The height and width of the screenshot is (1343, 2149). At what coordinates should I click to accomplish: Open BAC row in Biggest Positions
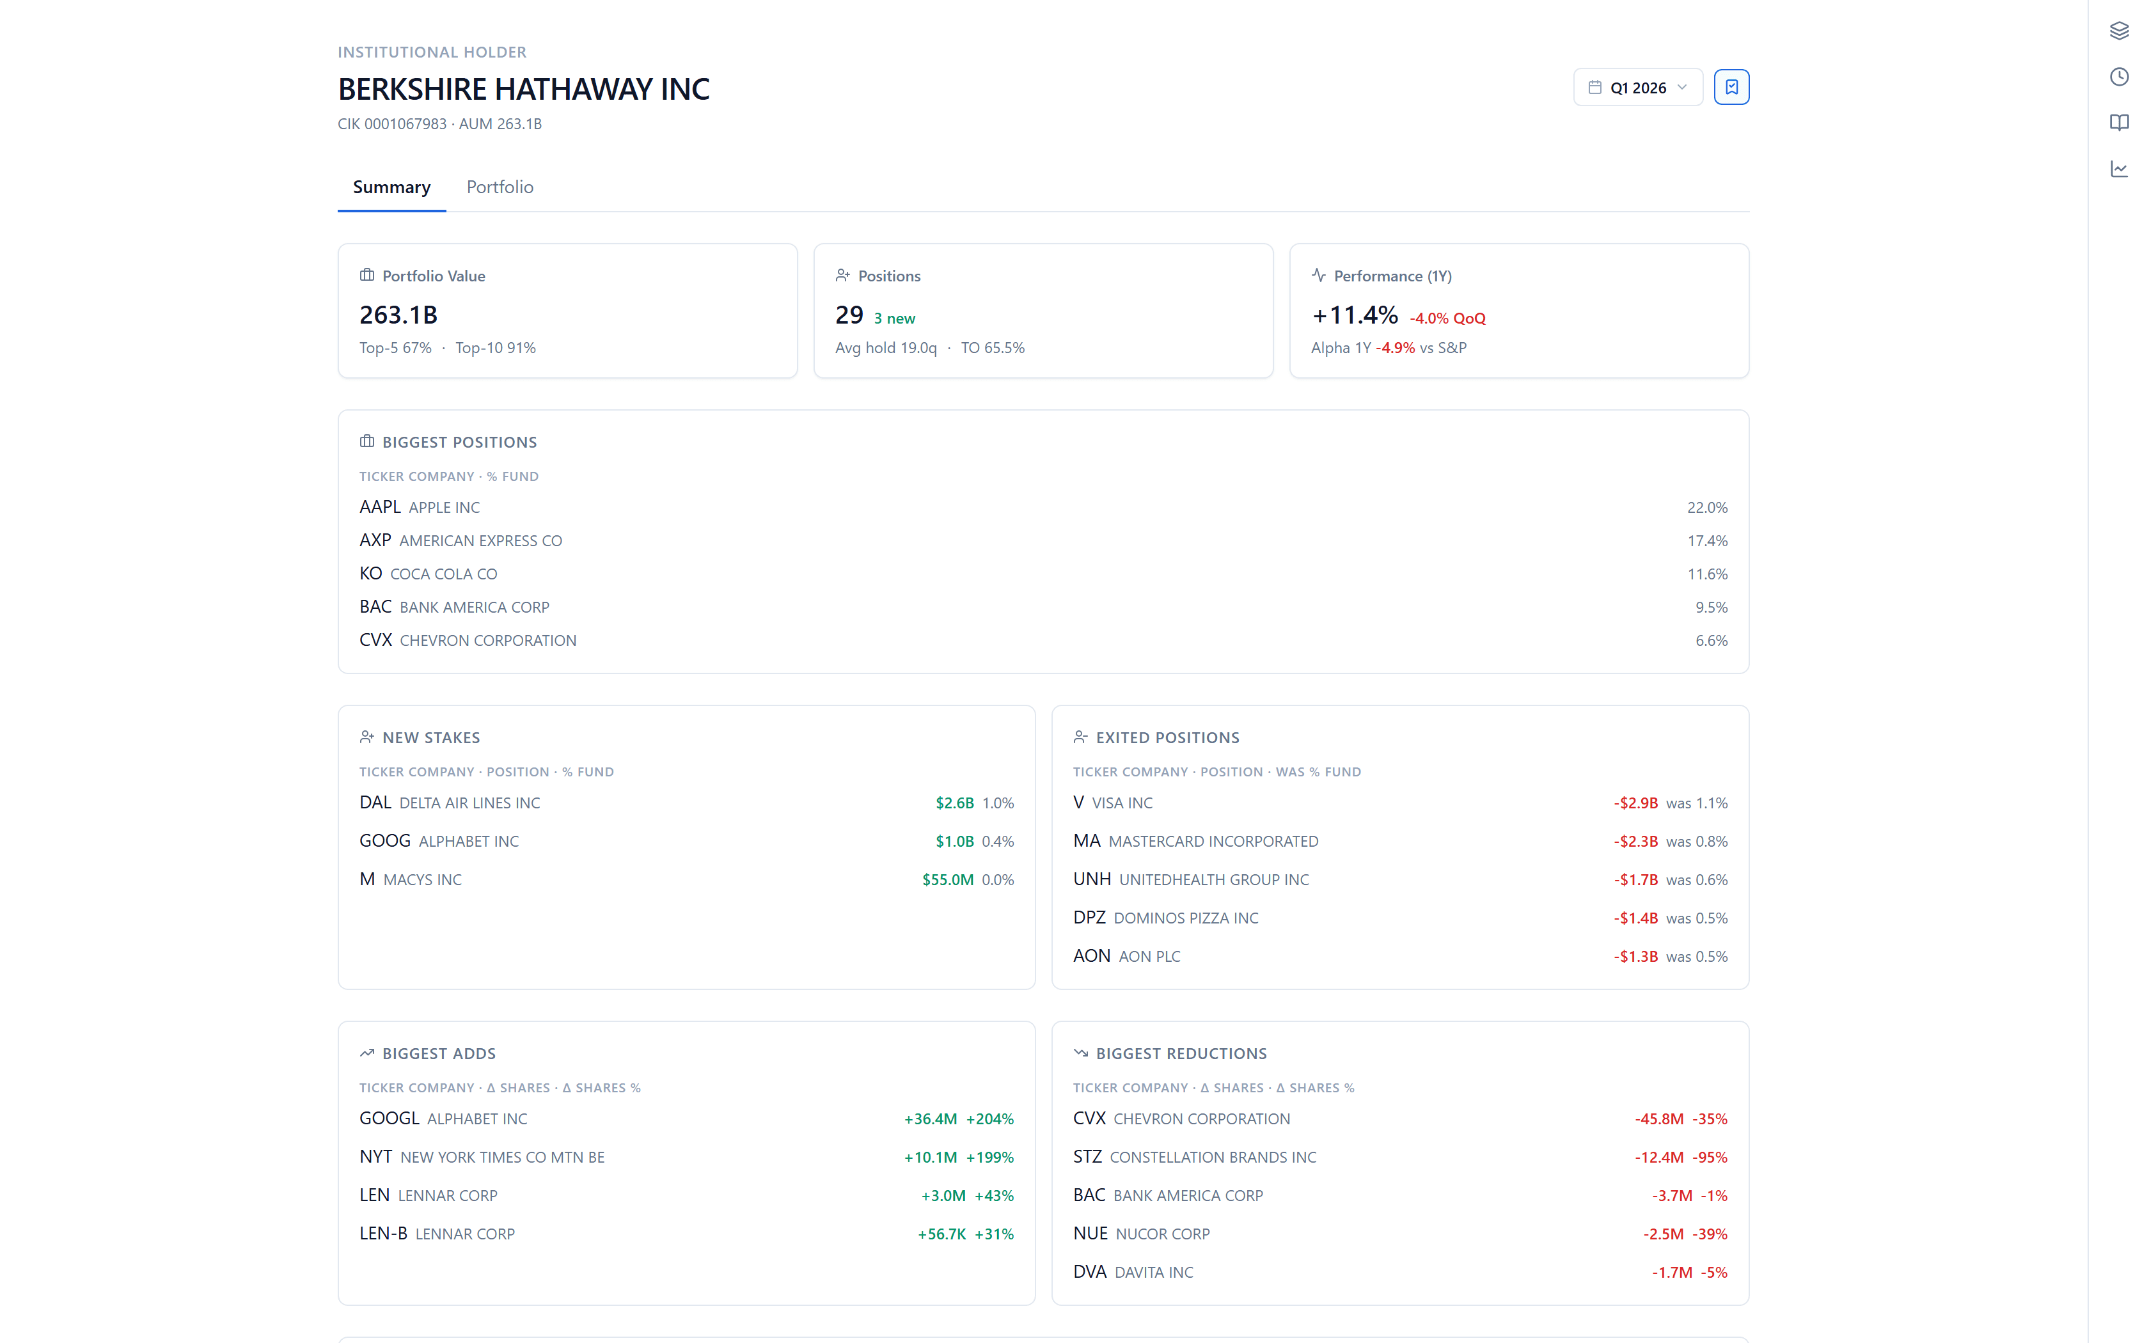pyautogui.click(x=1043, y=608)
